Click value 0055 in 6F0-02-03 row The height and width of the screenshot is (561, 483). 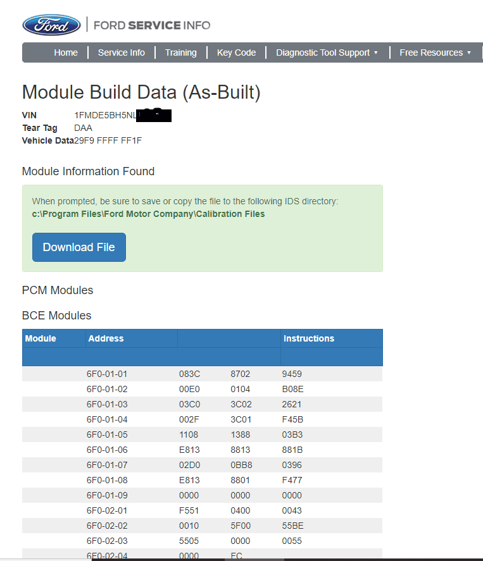pos(292,541)
